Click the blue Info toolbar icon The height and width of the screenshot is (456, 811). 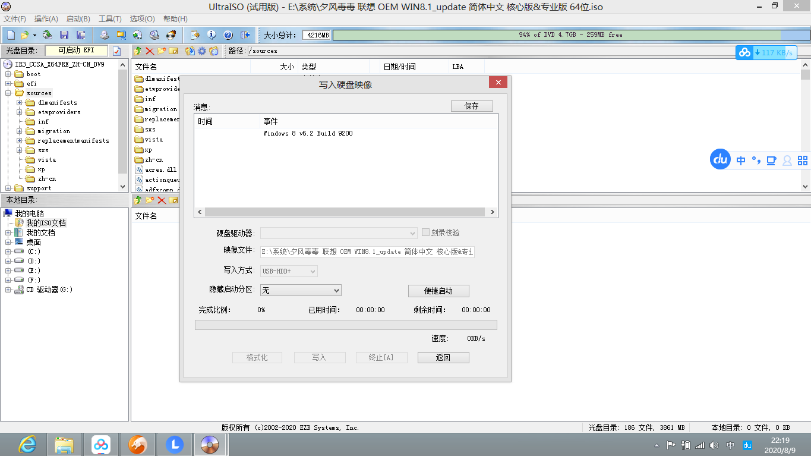(x=211, y=34)
